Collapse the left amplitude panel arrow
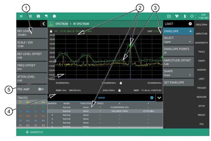Image resolution: width=211 pixels, height=141 pixels. [x=43, y=24]
